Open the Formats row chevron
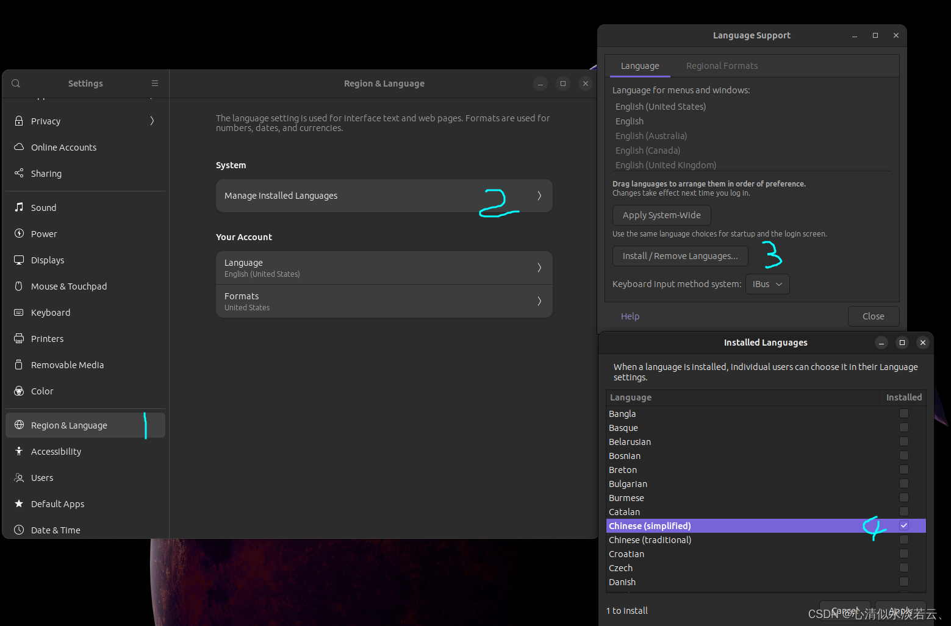 click(x=539, y=301)
